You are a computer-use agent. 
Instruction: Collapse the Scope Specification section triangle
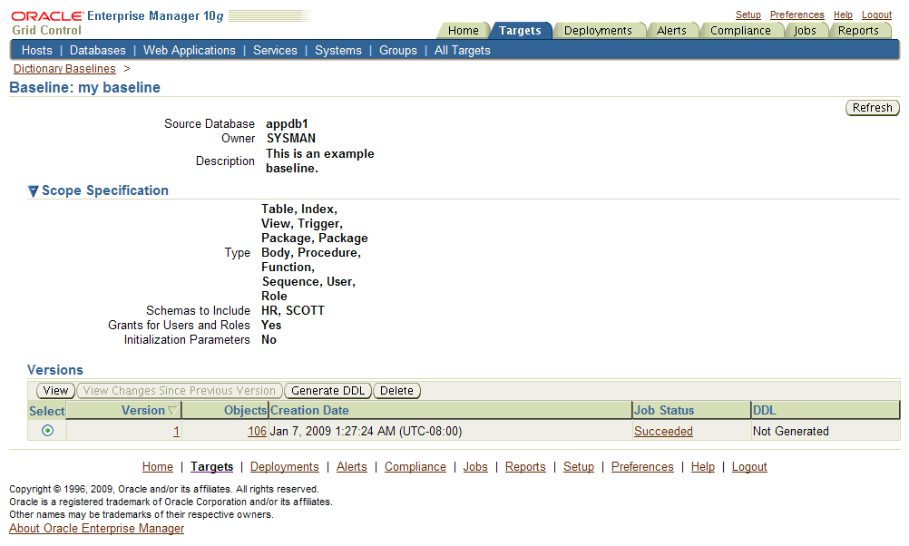(33, 190)
